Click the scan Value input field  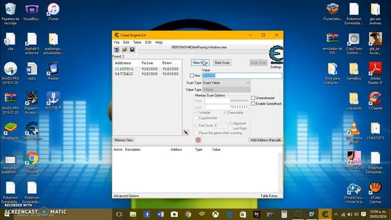[242, 75]
